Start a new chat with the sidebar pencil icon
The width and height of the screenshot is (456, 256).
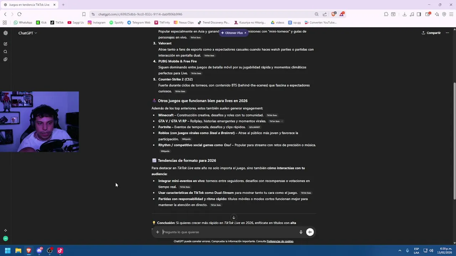[x=5, y=44]
